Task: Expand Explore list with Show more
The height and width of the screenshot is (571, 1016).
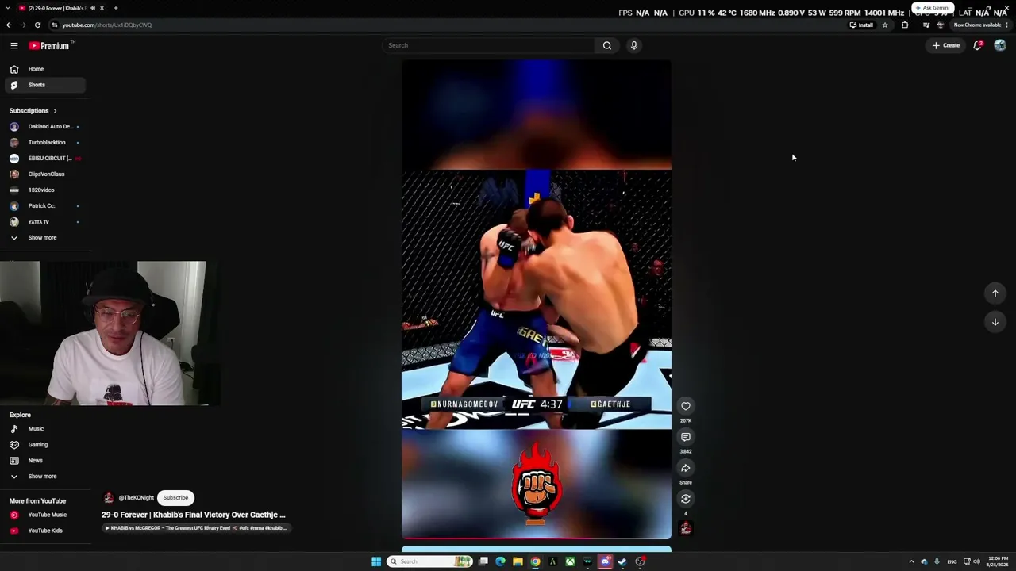Action: point(44,477)
